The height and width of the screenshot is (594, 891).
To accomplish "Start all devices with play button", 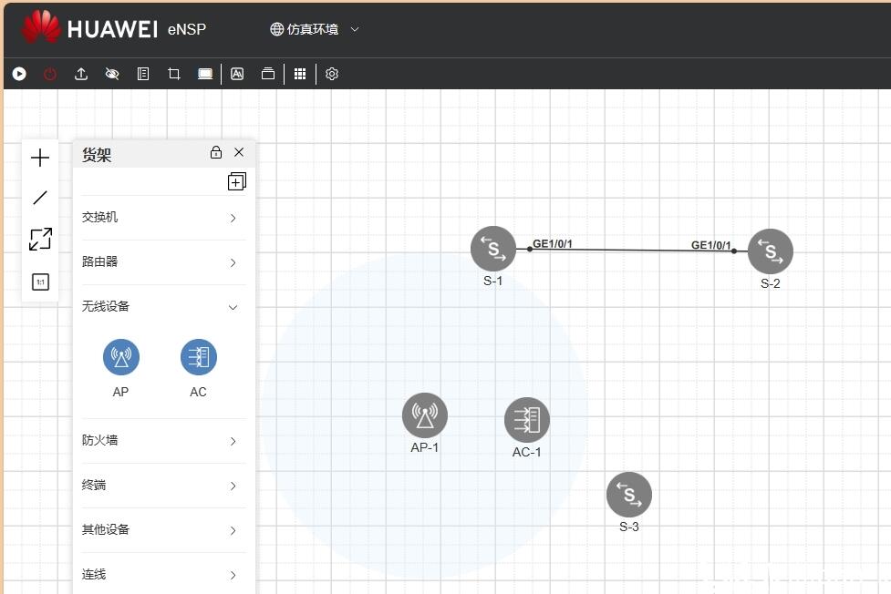I will (19, 74).
